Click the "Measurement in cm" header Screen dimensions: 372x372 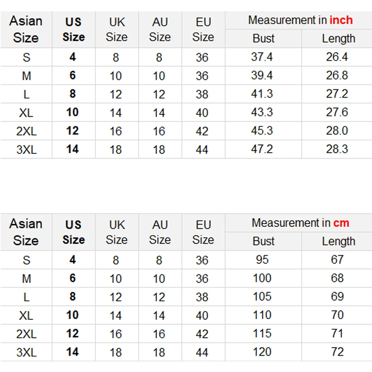click(x=300, y=223)
